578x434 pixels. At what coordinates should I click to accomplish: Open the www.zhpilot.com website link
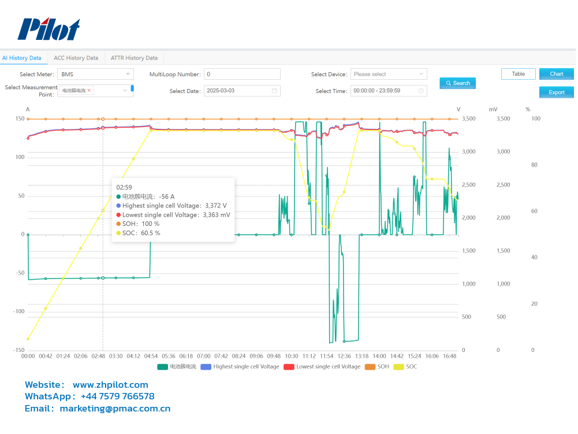[x=110, y=384]
